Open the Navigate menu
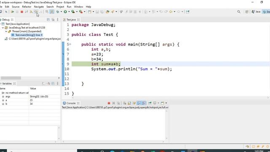270x152 pixels. 39,7
